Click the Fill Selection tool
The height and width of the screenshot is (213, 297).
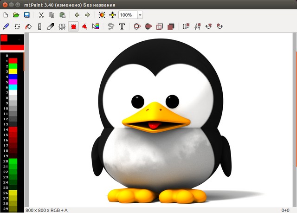(x=171, y=26)
